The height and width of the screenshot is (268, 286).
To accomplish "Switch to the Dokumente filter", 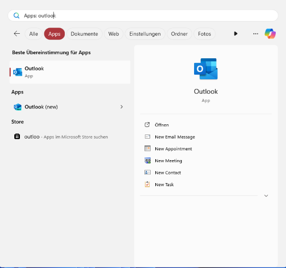I will (84, 34).
